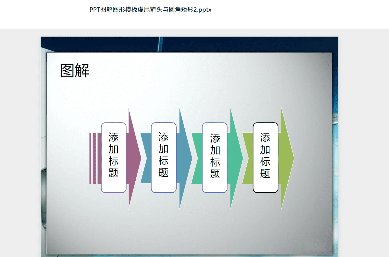This screenshot has height=257, width=389.
Task: Select the blue chevron arrow head
Action: coord(185,158)
